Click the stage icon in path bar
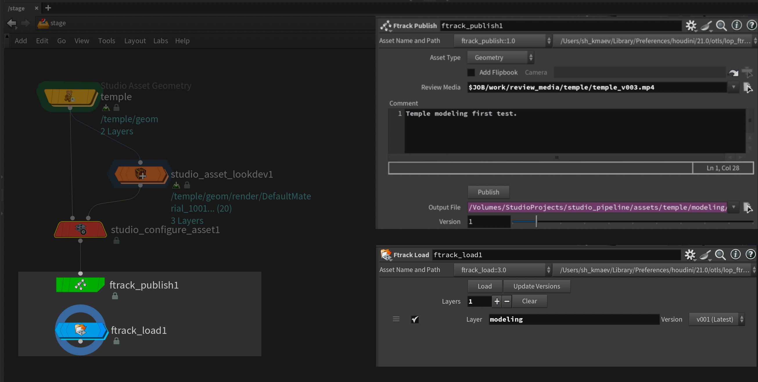758x382 pixels. (43, 23)
